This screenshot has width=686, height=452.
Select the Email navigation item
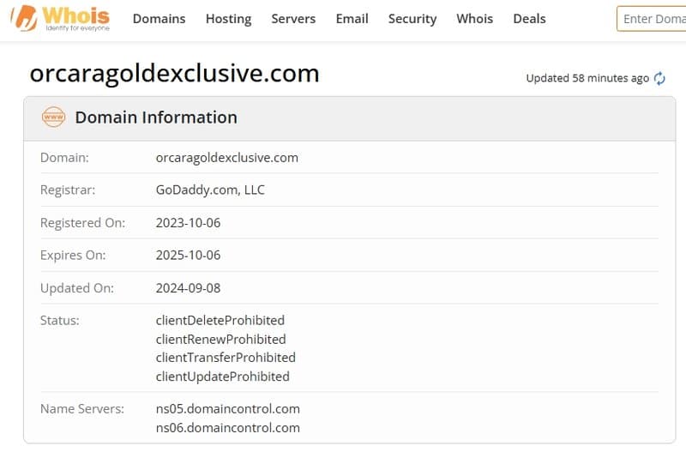click(352, 19)
